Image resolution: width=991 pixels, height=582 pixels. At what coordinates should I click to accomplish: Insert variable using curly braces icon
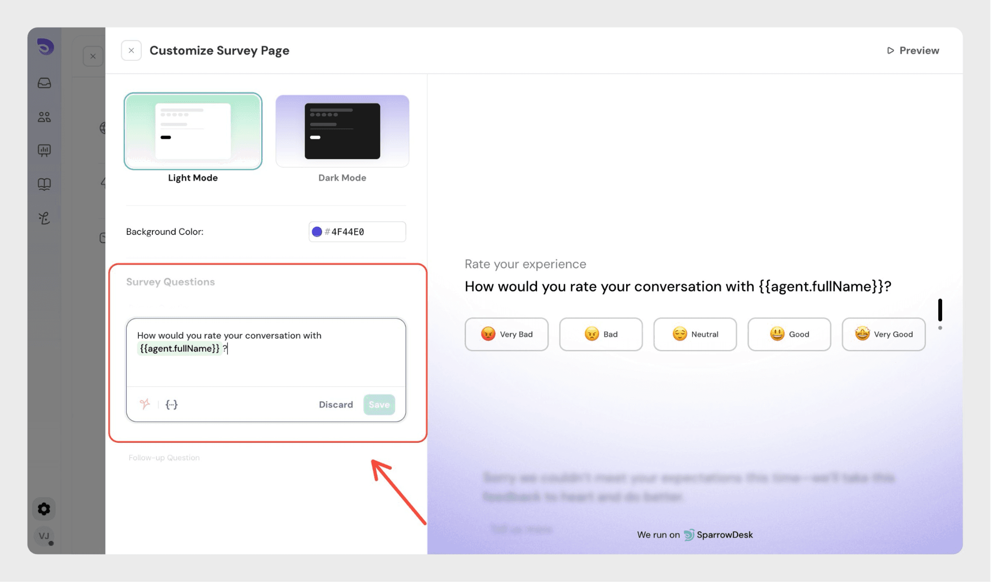coord(171,404)
